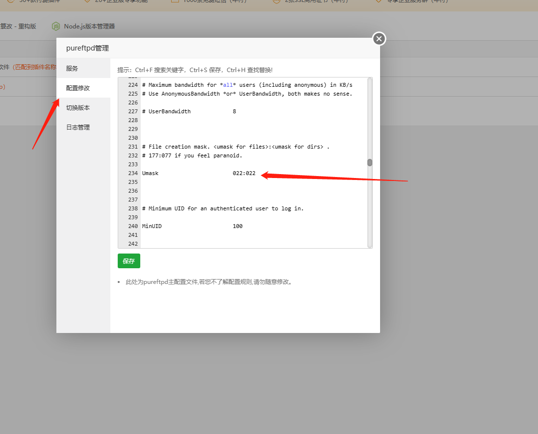Click the pureftpd管理 dialog title
Image resolution: width=538 pixels, height=434 pixels.
tap(87, 48)
